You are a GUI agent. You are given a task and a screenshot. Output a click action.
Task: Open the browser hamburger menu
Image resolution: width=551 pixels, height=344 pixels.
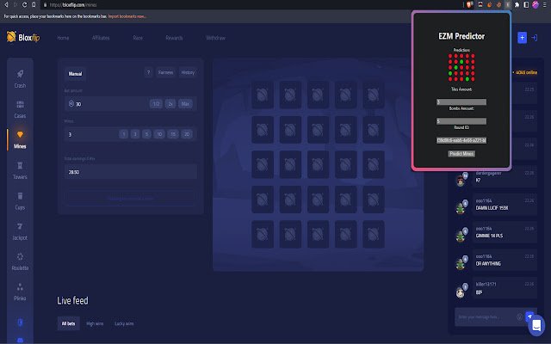tap(545, 4)
